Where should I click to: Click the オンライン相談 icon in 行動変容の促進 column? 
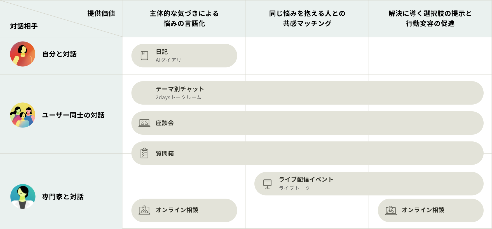pyautogui.click(x=391, y=210)
